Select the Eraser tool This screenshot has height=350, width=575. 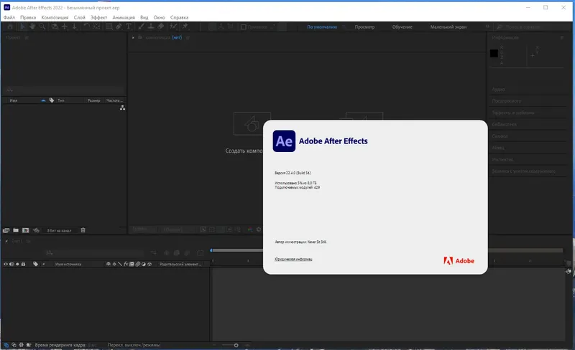(x=160, y=27)
